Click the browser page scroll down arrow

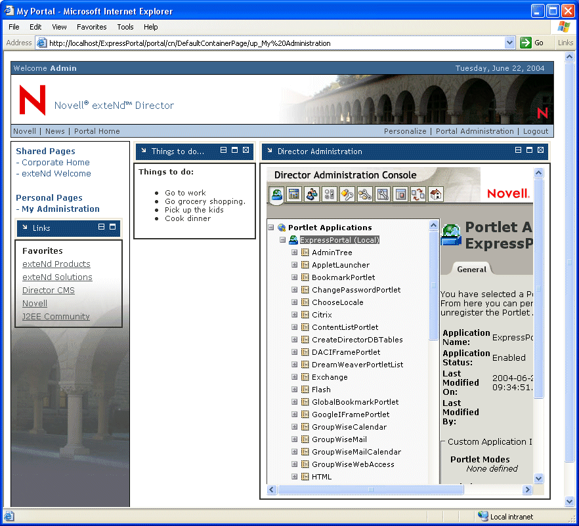pos(569,501)
